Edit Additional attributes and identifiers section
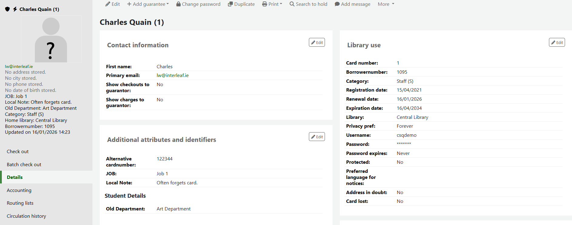572x225 pixels. click(317, 137)
